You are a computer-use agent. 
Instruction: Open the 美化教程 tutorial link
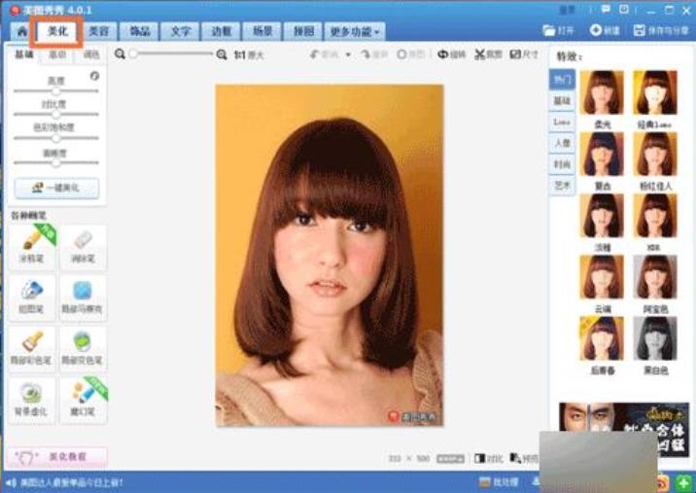point(56,457)
